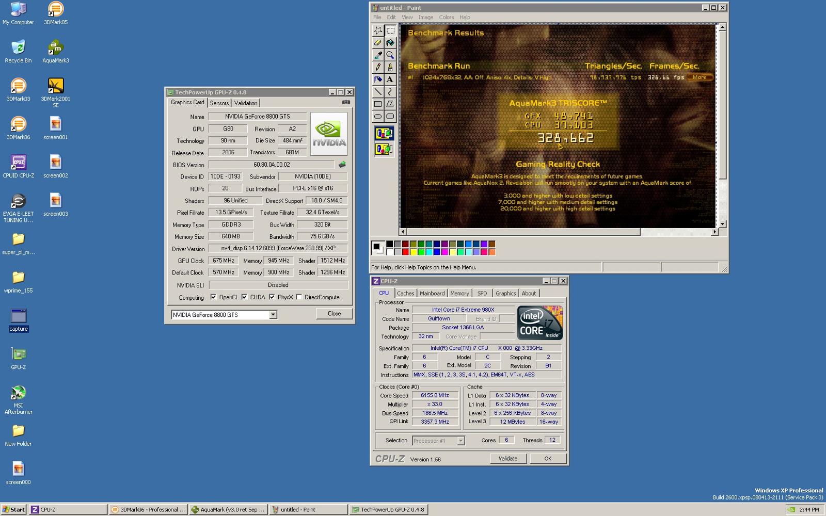Click the NVIDIA system tray icon
This screenshot has width=826, height=516.
click(x=791, y=509)
